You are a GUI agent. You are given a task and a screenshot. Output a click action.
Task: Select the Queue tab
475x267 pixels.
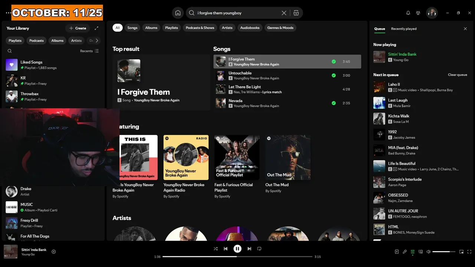380,29
